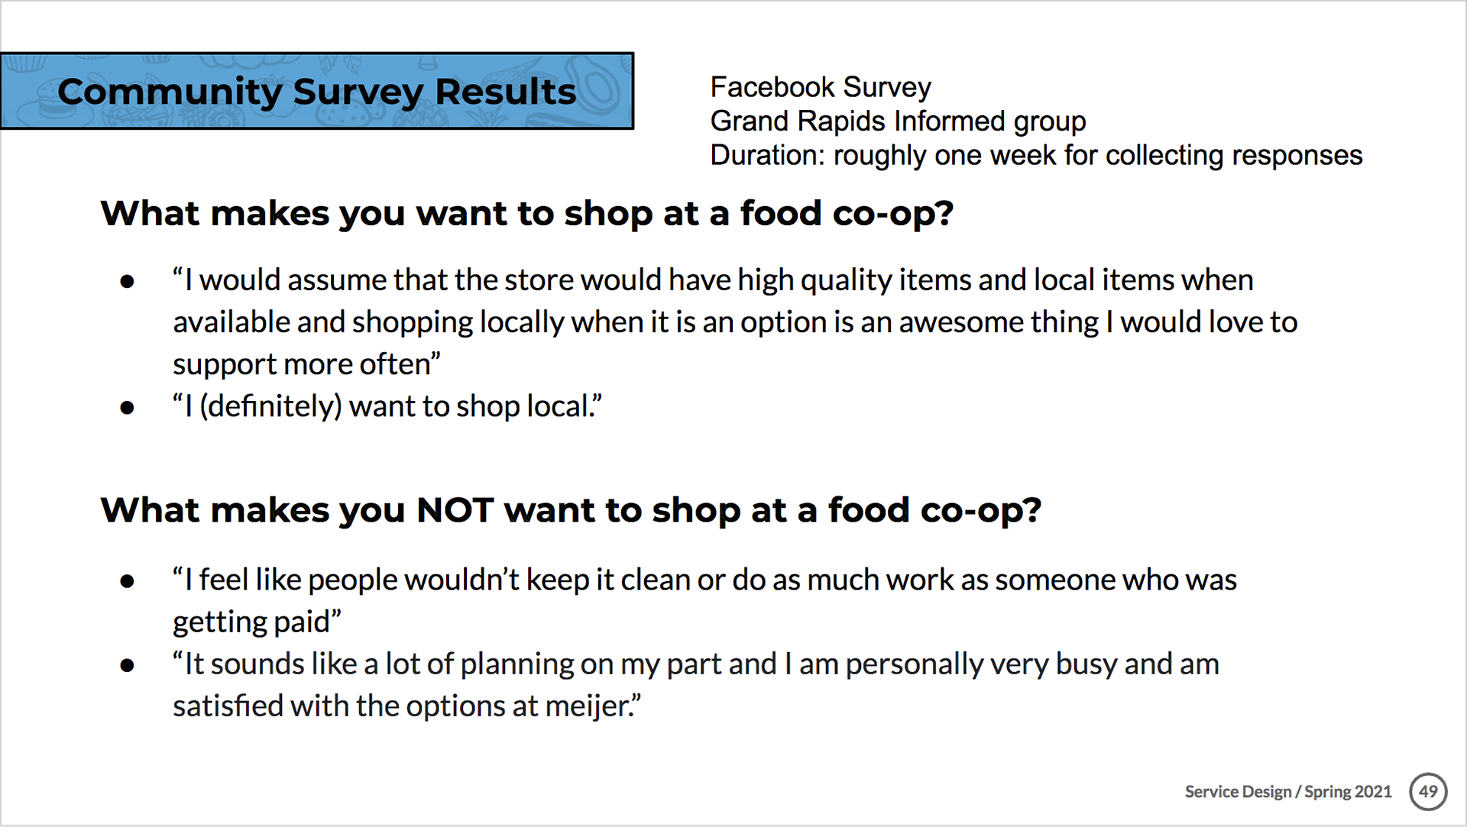Click heading What makes you NOT want to shop
This screenshot has width=1467, height=827.
click(x=571, y=510)
